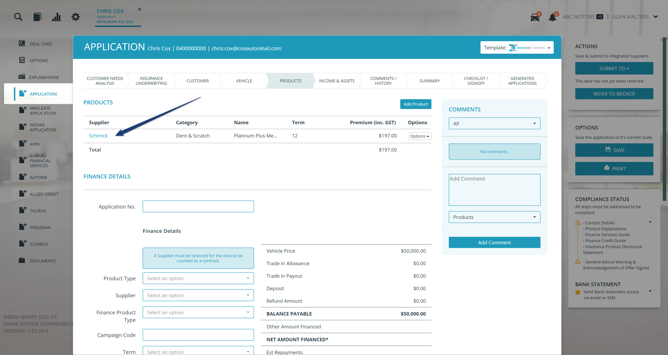Click the General Advice Warning alert icon
Viewport: 668px width, 355px height.
(x=578, y=262)
